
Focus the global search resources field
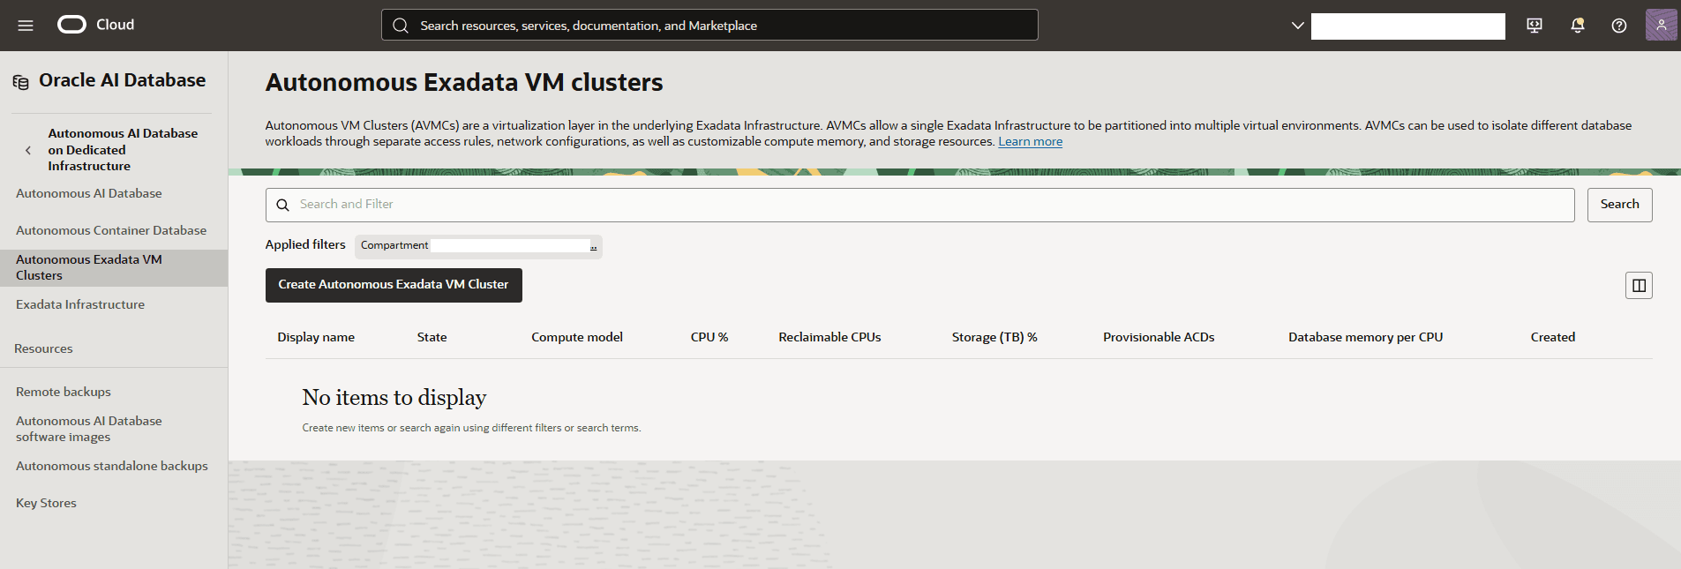(709, 26)
